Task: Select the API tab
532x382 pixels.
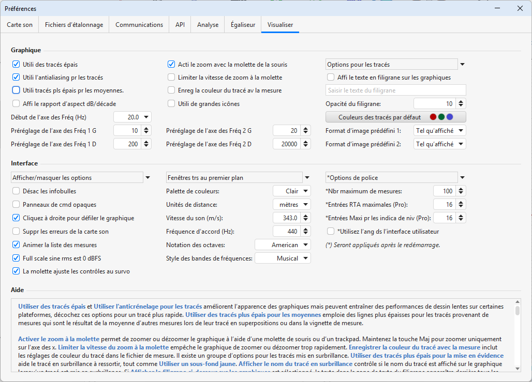Action: (x=180, y=25)
